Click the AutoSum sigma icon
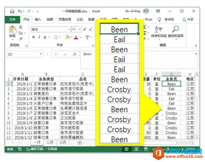Screen dimensions: 205x162 [x=145, y=27]
